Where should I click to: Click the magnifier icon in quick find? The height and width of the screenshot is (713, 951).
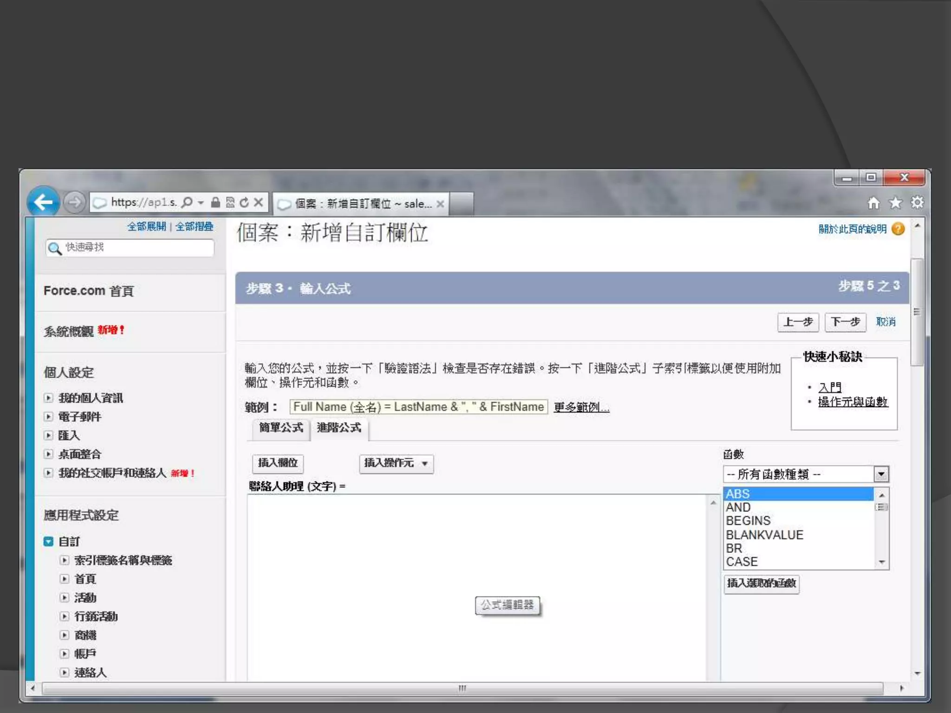point(55,248)
